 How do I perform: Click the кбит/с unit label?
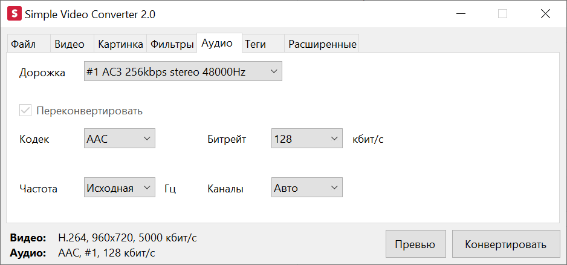tap(368, 139)
